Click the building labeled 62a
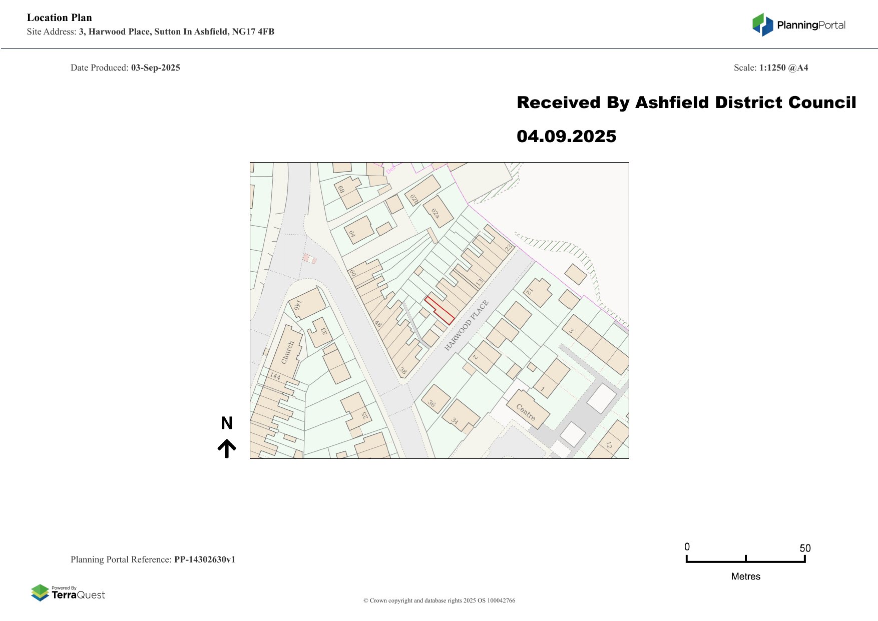878x621 pixels. [x=437, y=211]
